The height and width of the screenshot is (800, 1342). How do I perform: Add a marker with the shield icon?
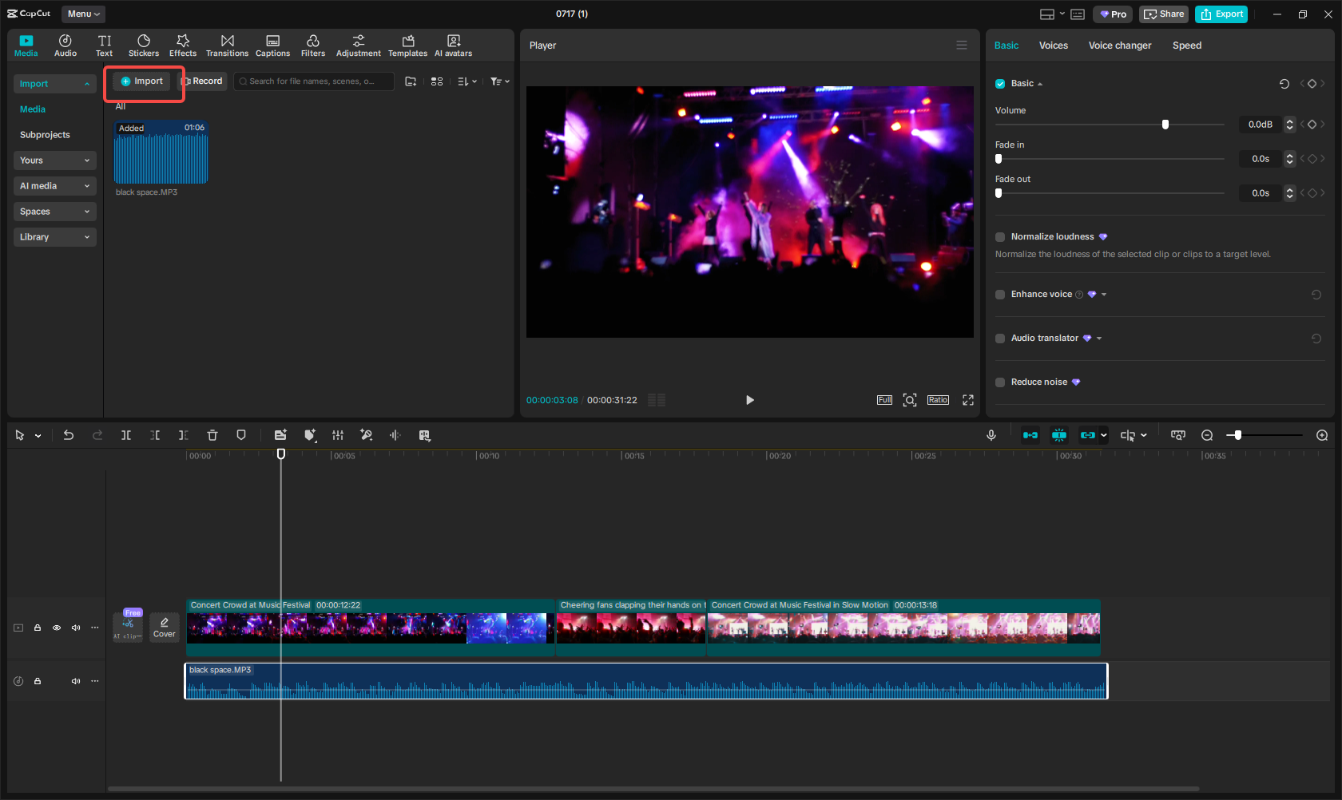[x=241, y=435]
